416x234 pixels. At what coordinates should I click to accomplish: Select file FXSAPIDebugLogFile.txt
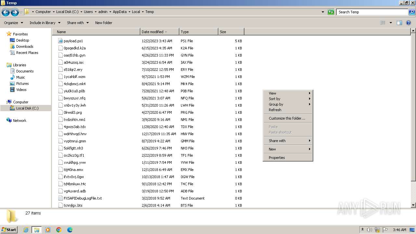pyautogui.click(x=83, y=198)
